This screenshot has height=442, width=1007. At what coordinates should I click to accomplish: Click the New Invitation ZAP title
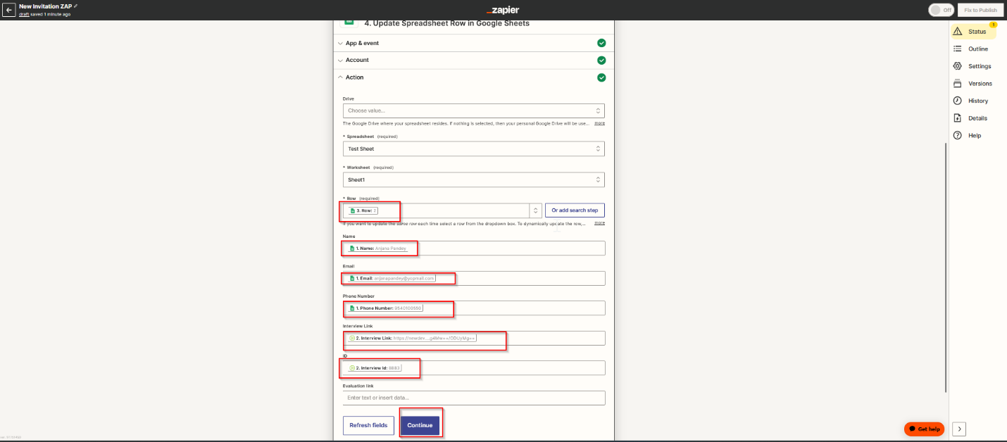45,6
